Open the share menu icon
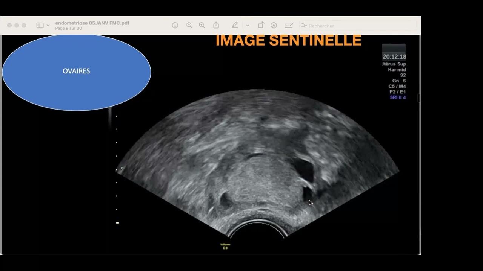Viewport: 483px width, 271px height. coord(216,25)
